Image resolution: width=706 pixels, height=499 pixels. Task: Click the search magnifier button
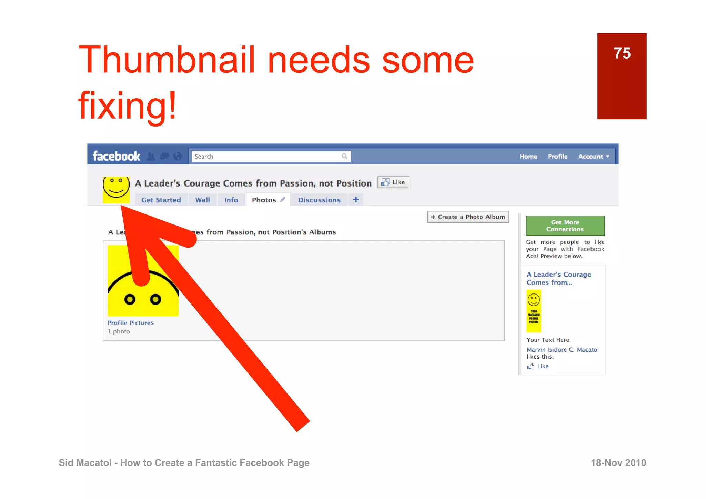[344, 156]
